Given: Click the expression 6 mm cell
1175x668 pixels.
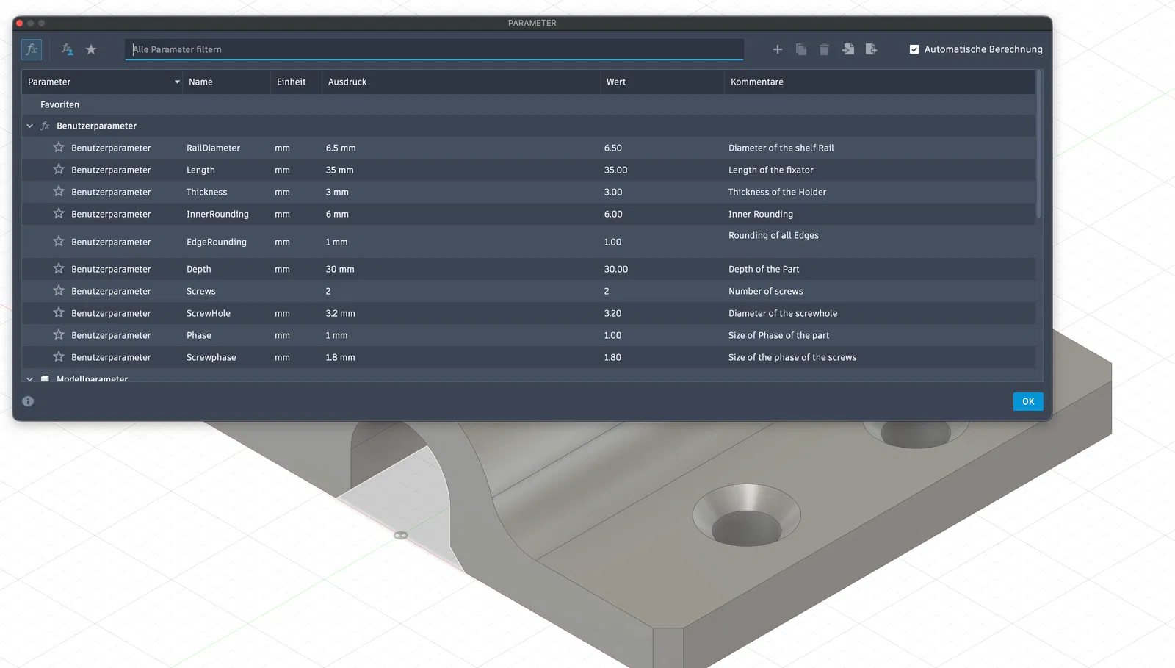Looking at the screenshot, I should coord(337,214).
